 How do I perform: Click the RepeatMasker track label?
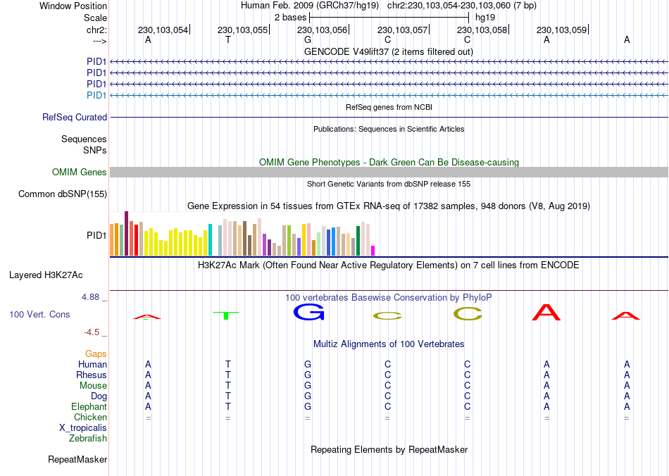pos(77,459)
